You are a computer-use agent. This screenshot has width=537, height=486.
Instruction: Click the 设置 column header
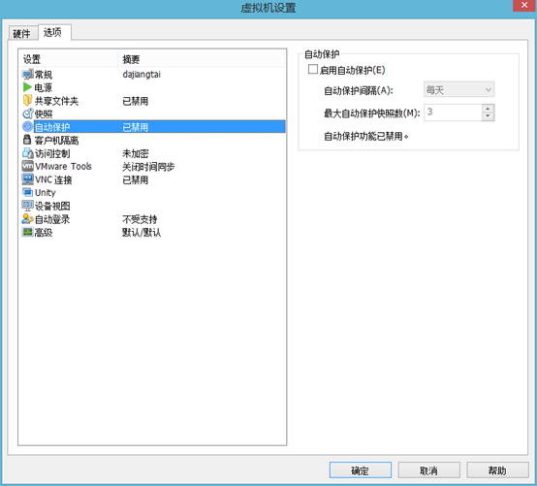point(69,59)
